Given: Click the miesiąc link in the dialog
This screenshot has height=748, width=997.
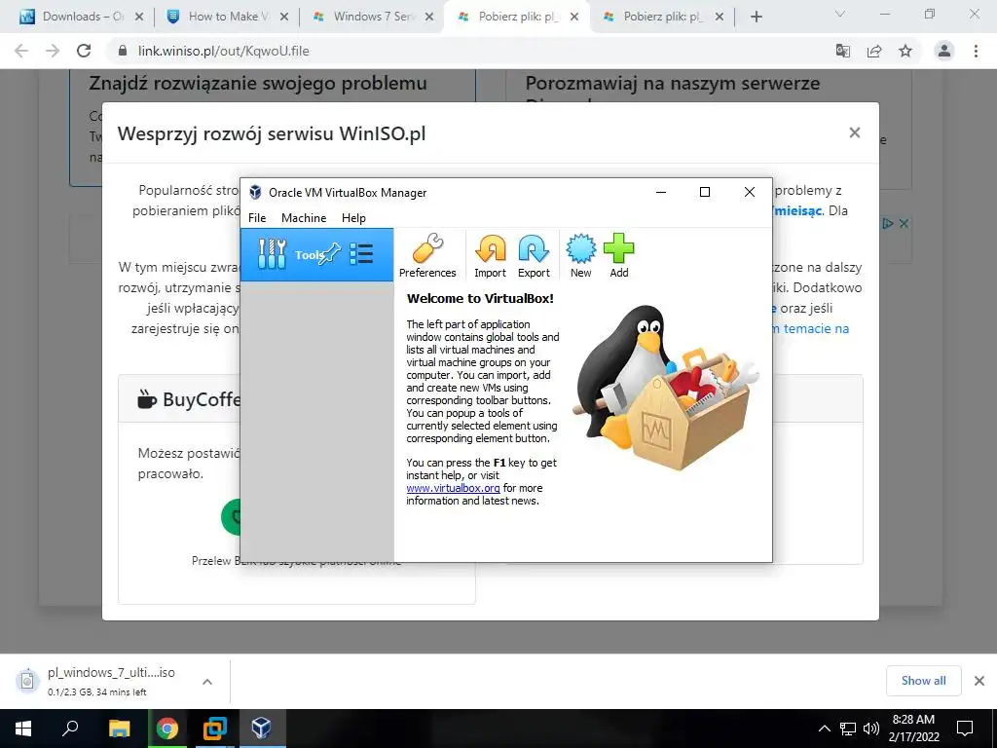Looking at the screenshot, I should [797, 210].
